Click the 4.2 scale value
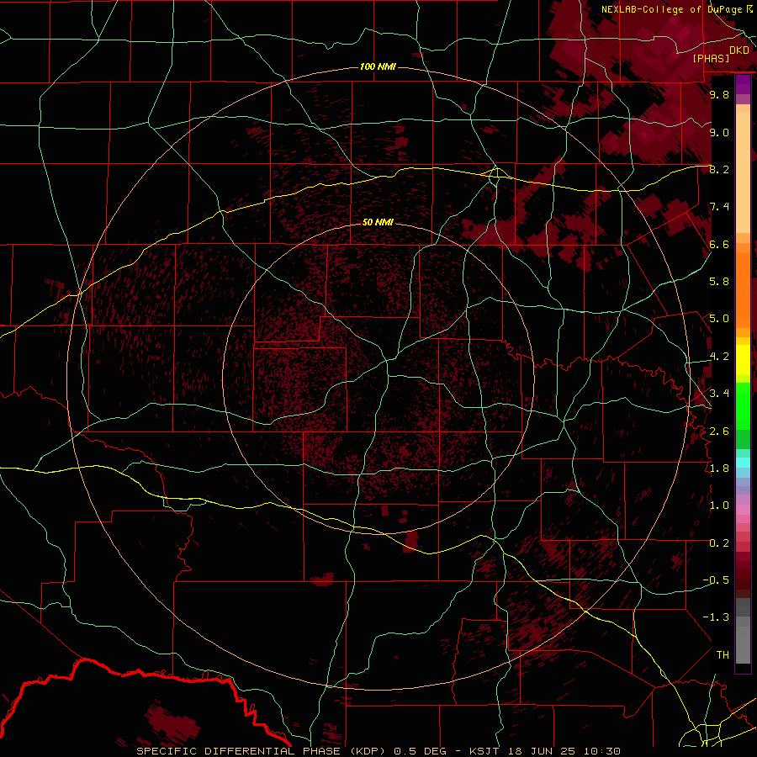The image size is (757, 757). click(x=719, y=357)
